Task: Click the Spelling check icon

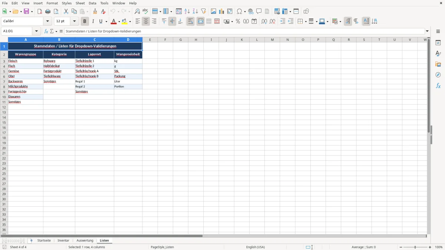Action: [145, 11]
